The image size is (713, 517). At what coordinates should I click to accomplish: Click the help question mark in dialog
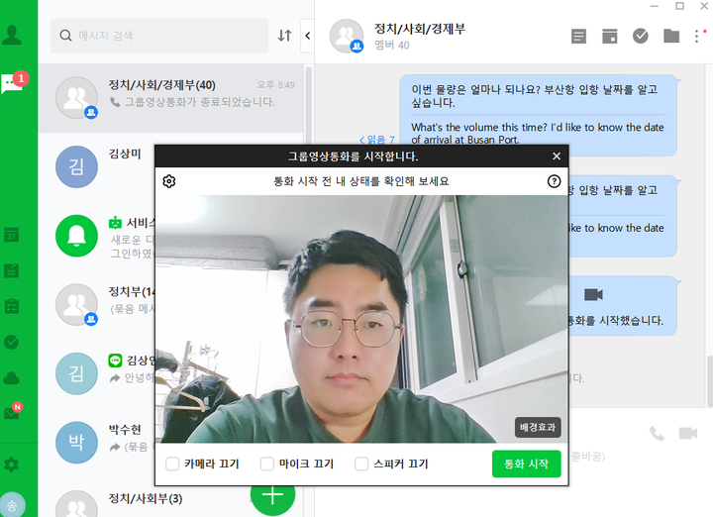[554, 181]
